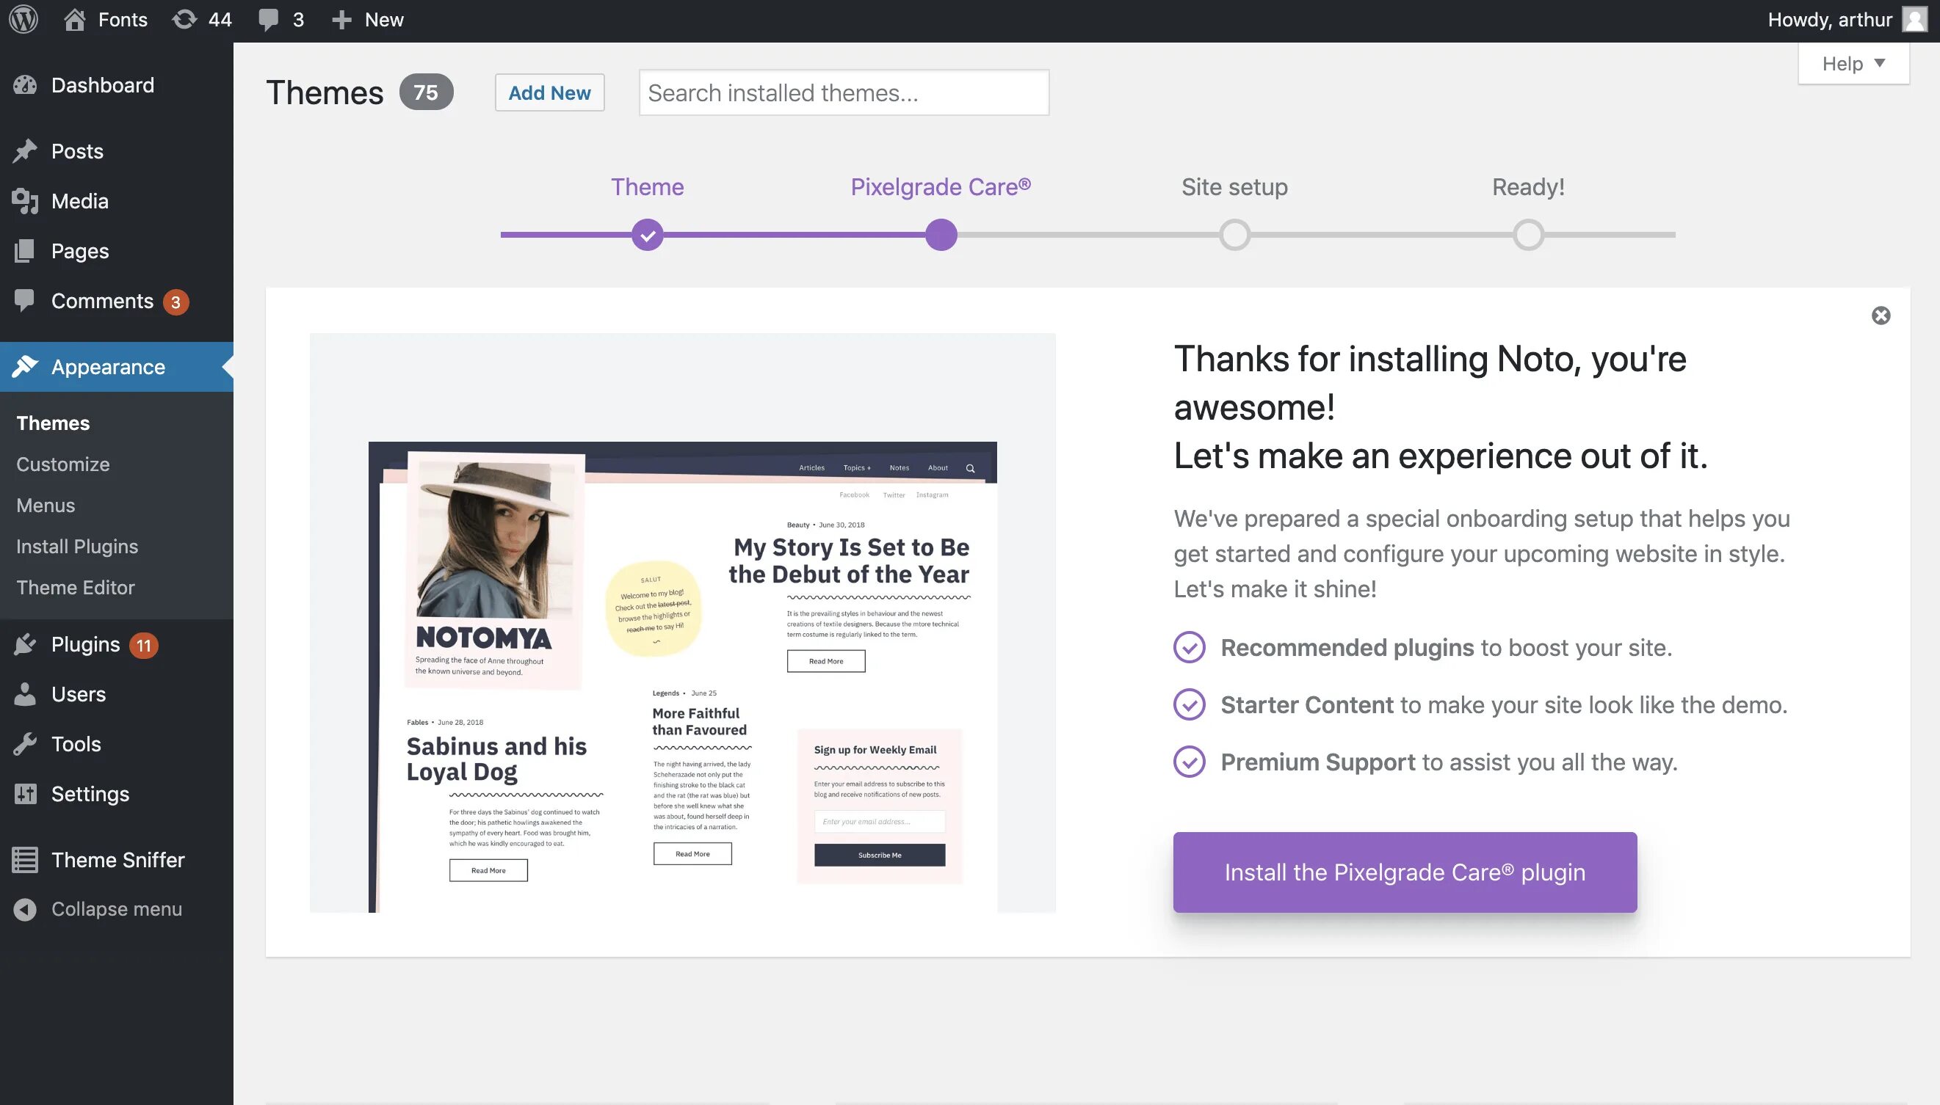Click search installed themes input field
This screenshot has width=1940, height=1105.
point(844,92)
